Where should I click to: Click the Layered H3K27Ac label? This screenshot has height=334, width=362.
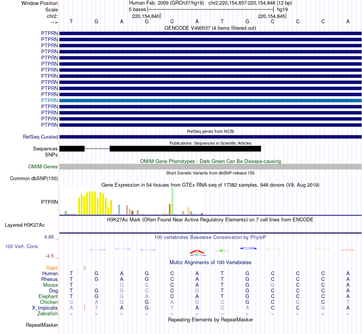tap(25, 225)
